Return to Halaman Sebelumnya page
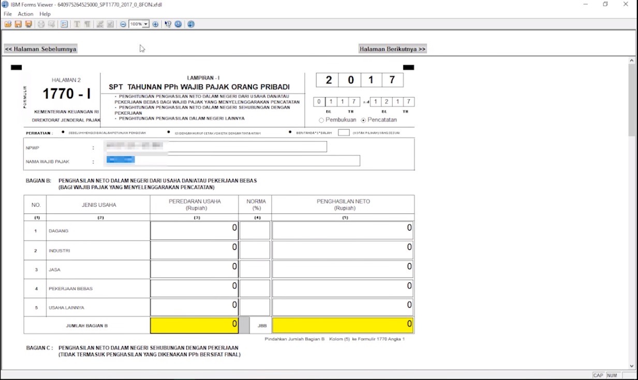This screenshot has height=380, width=638. pyautogui.click(x=40, y=48)
